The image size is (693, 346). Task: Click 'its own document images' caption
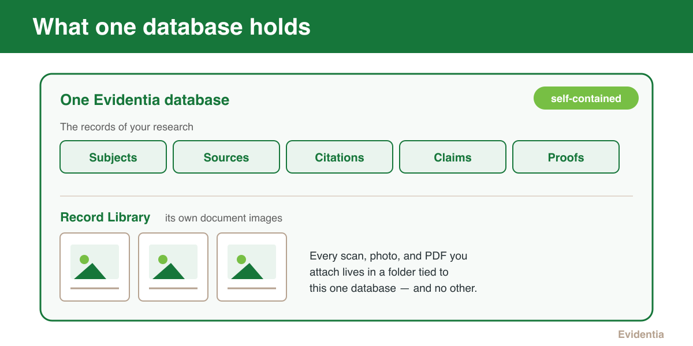223,219
